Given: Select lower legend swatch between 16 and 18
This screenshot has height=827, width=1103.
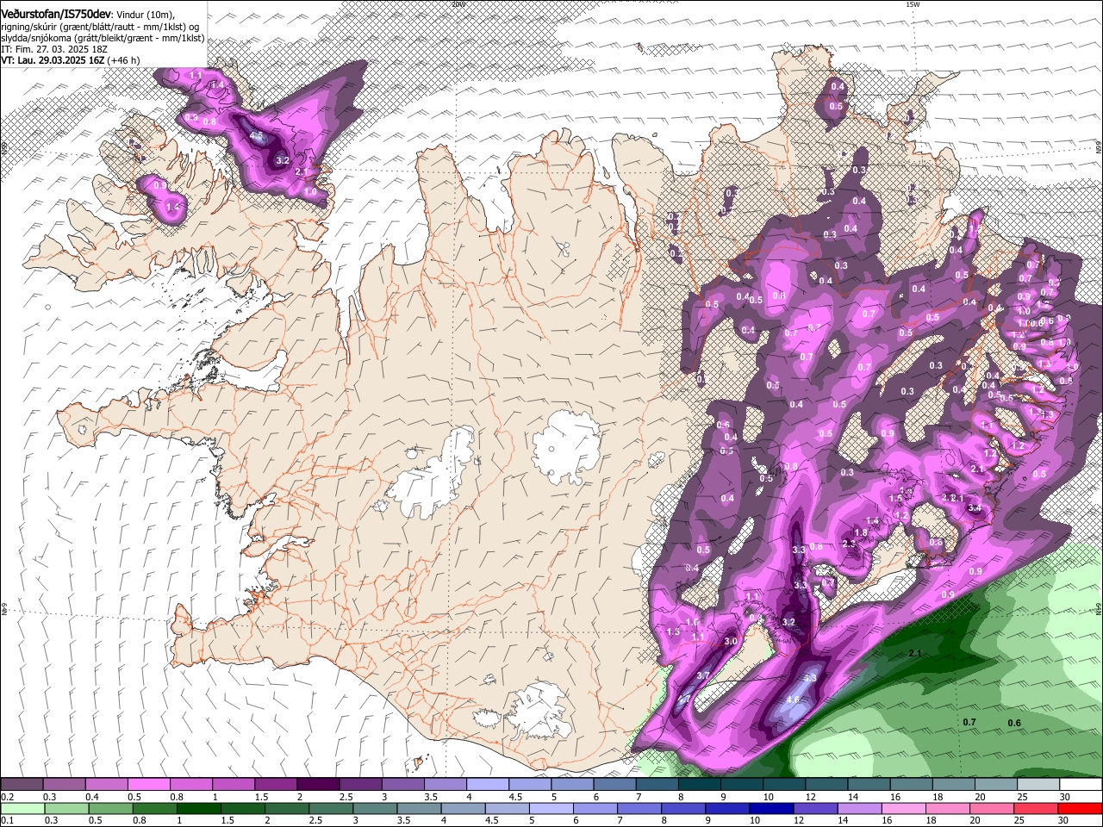Looking at the screenshot, I should 902,809.
